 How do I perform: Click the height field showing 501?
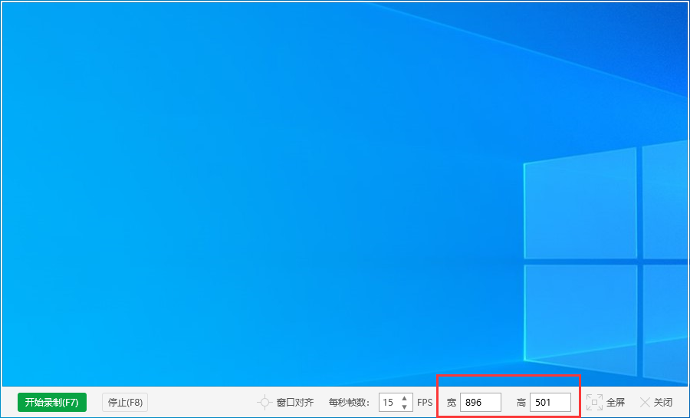pos(550,402)
